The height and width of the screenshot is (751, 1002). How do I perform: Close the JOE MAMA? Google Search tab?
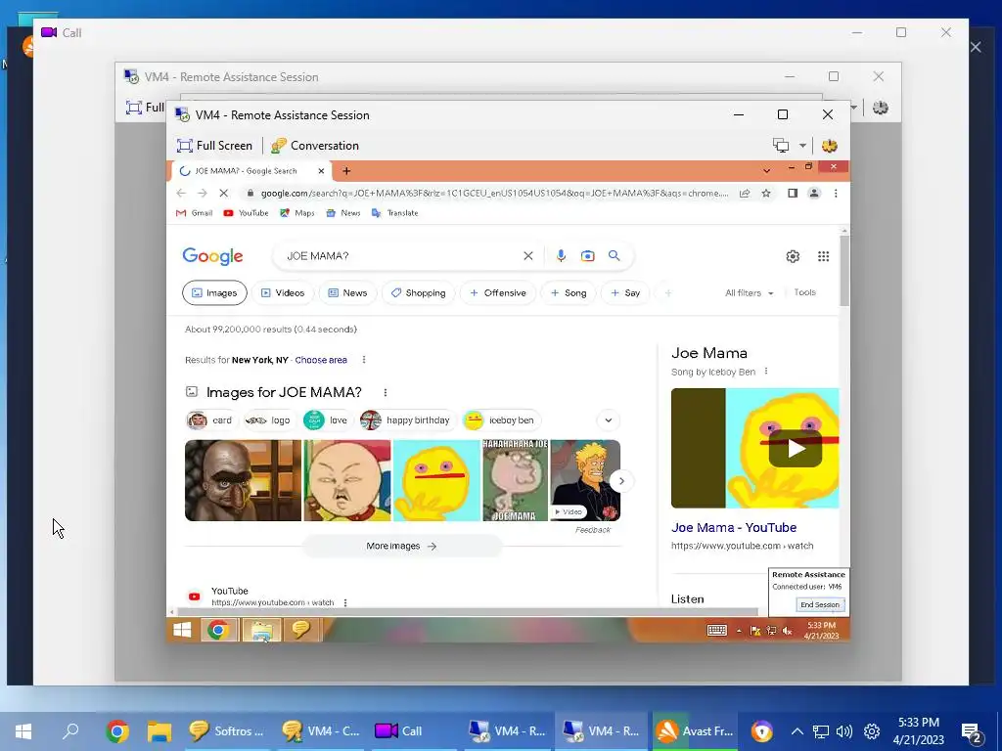coord(321,171)
